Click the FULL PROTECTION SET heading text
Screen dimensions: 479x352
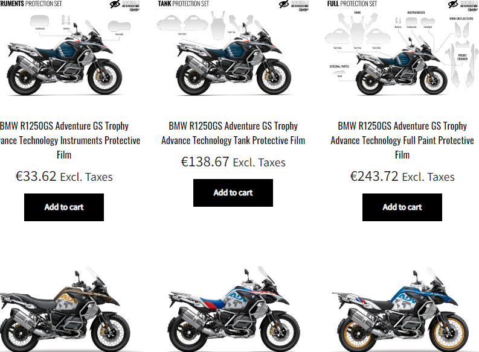[352, 4]
